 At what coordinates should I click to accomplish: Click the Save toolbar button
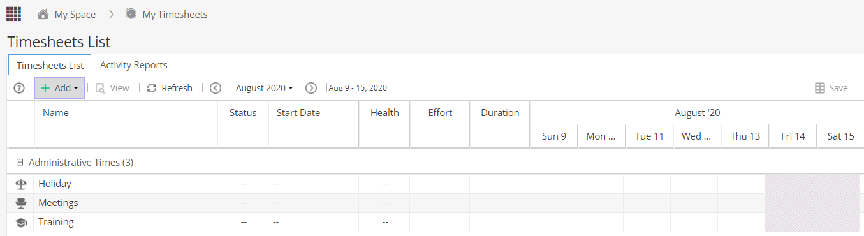coord(831,88)
